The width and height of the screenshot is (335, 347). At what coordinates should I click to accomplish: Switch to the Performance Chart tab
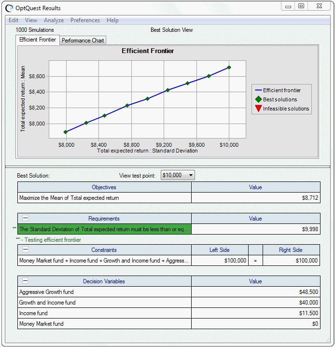(x=83, y=41)
